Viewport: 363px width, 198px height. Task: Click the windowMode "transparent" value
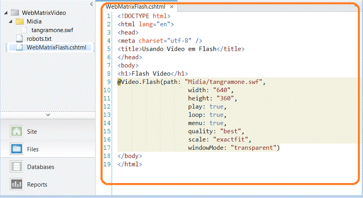point(254,148)
